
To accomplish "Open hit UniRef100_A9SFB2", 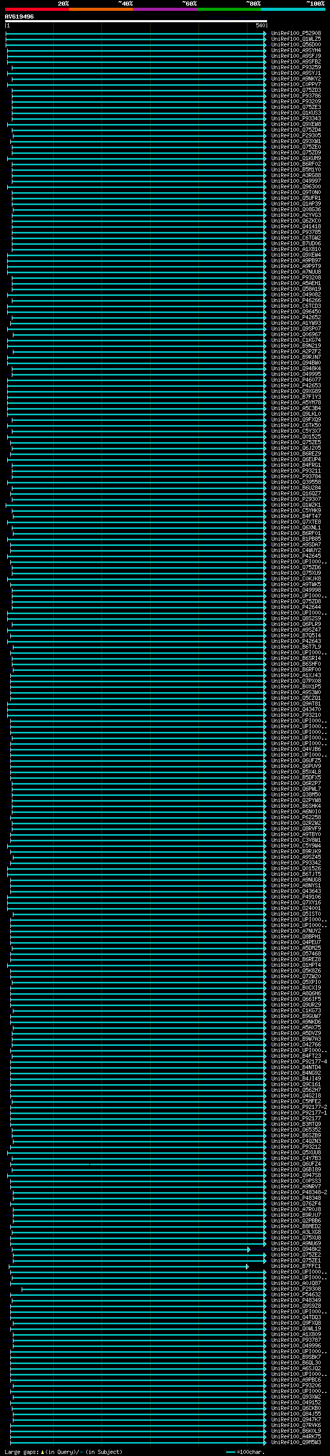I will 296,61.
